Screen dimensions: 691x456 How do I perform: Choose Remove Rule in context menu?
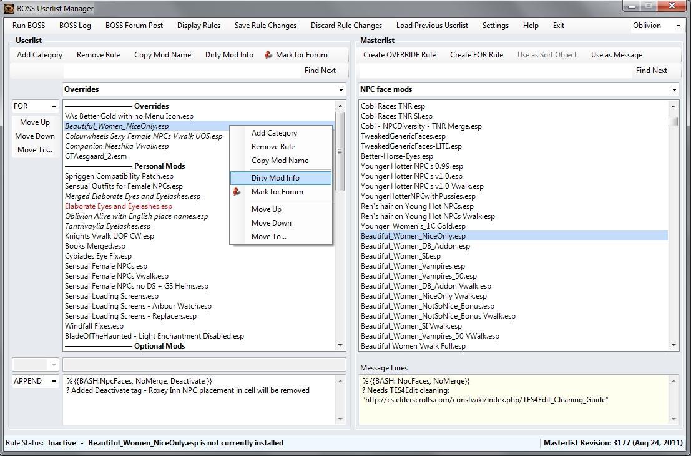coord(281,146)
